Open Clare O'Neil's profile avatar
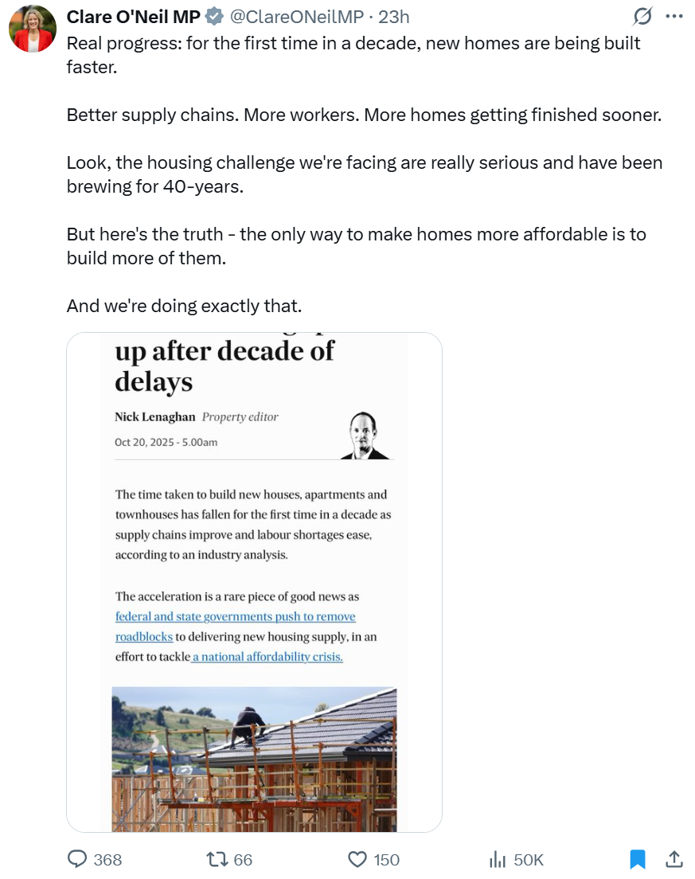The height and width of the screenshot is (879, 695). click(32, 29)
